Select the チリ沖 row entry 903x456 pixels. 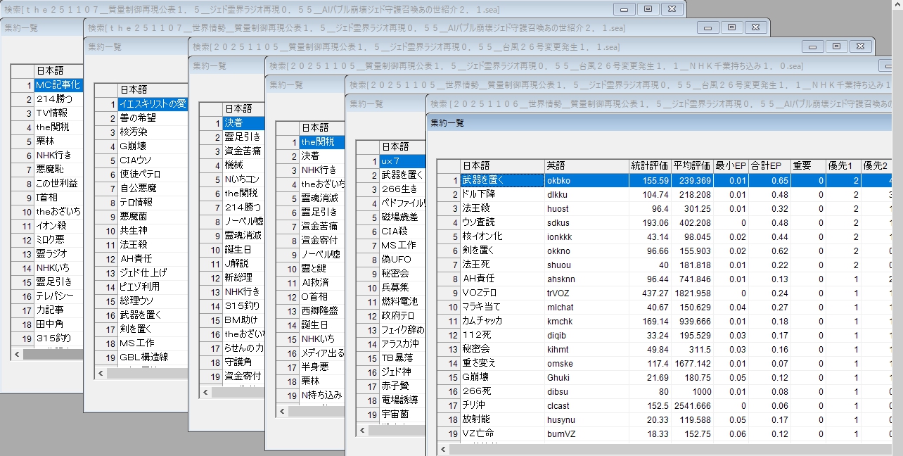[501, 405]
